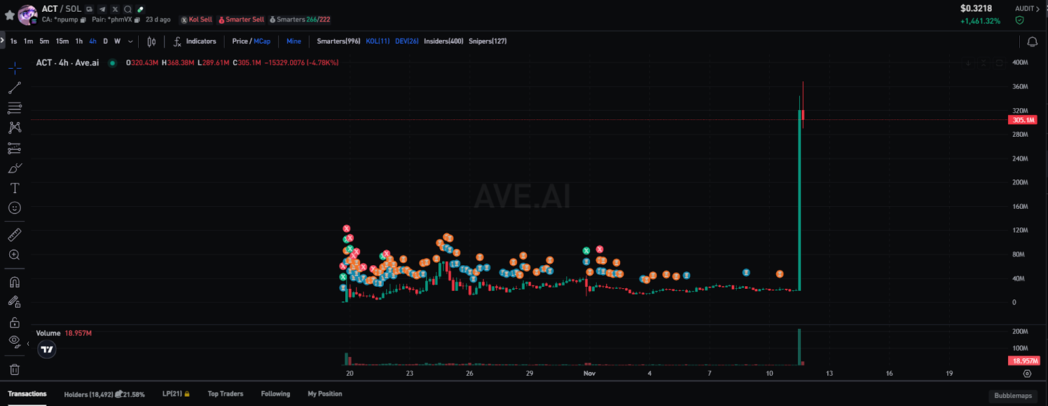This screenshot has width=1048, height=406.
Task: Click the TradingView logo badge
Action: [47, 350]
